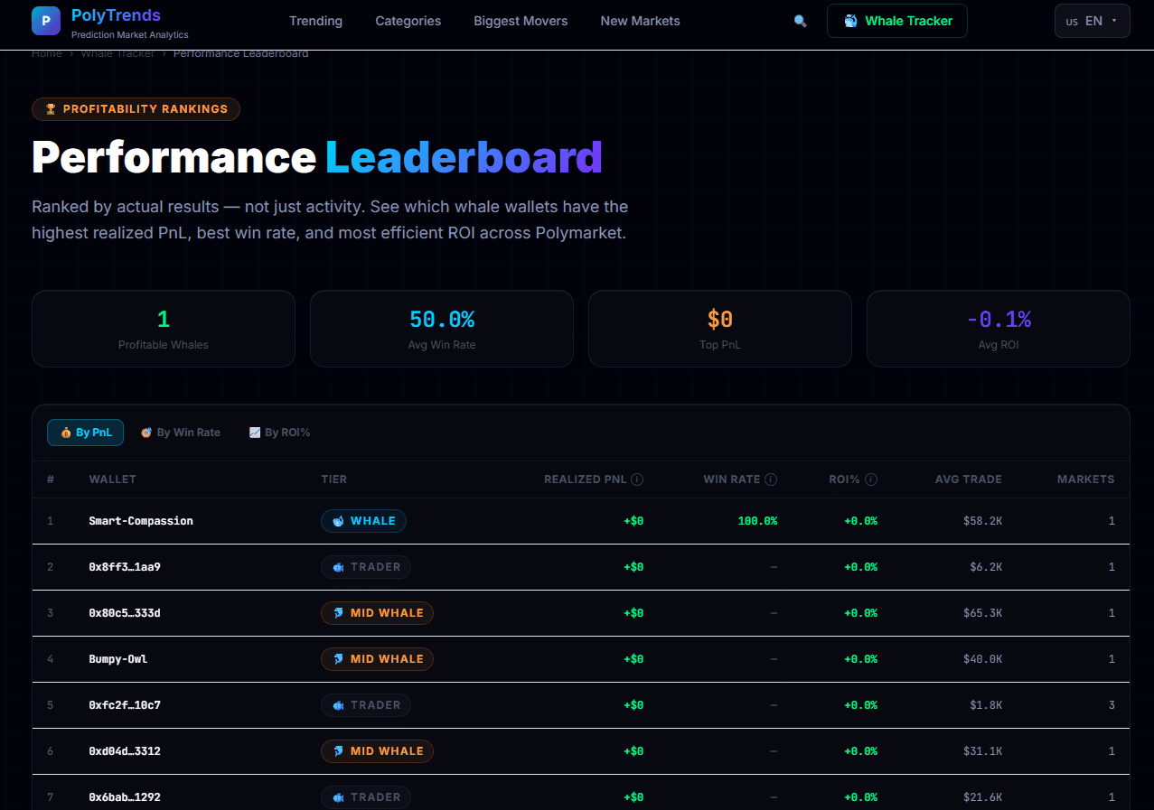The height and width of the screenshot is (810, 1154).
Task: Click the chart icon on the By ROI% tab
Action: click(x=255, y=433)
